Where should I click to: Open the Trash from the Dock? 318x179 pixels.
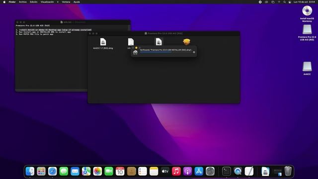click(x=288, y=171)
